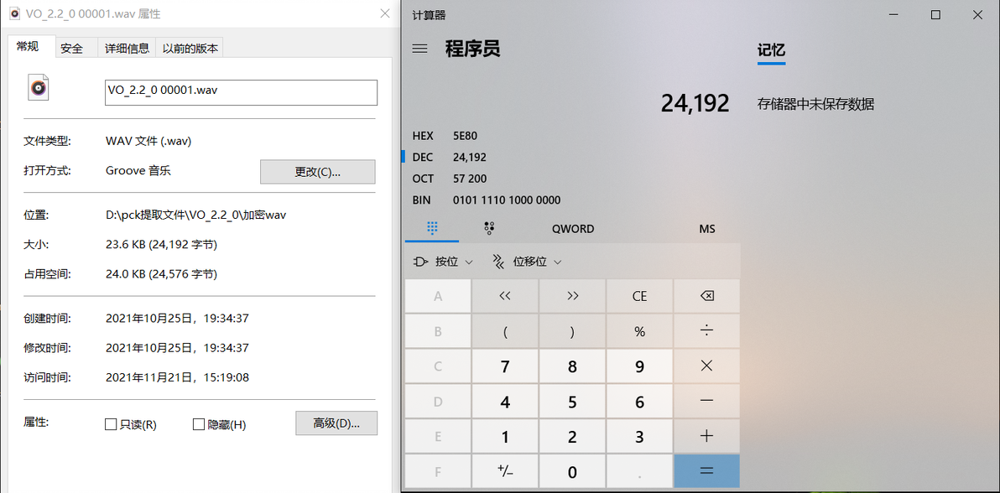Switch to the 详细信息 tab

click(127, 48)
